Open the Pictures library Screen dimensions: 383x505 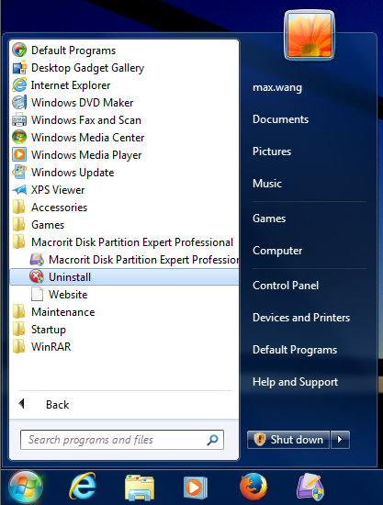coord(272,151)
